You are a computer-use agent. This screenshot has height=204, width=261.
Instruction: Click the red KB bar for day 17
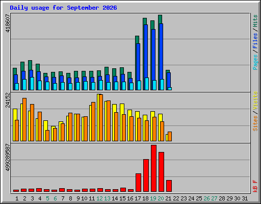(138, 183)
